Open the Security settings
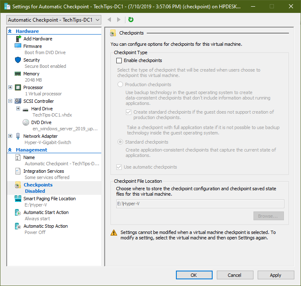The height and width of the screenshot is (286, 301). tap(32, 60)
